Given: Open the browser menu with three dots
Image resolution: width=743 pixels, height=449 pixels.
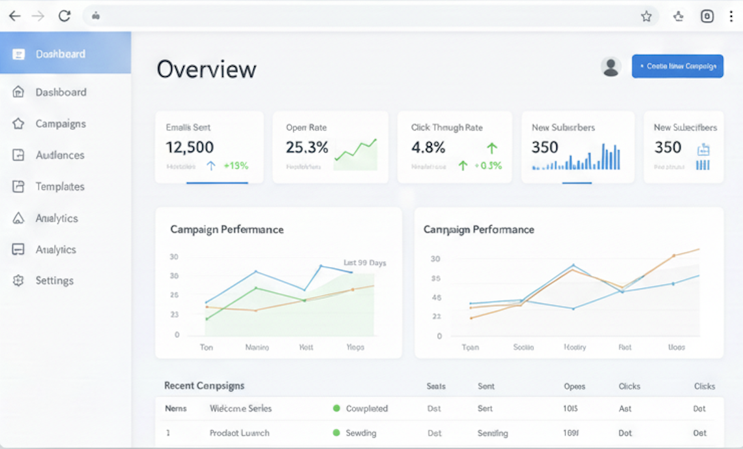Looking at the screenshot, I should point(733,16).
